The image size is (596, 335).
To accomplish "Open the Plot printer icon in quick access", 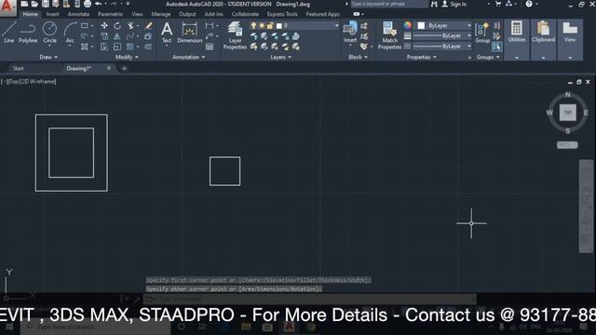I will tap(88, 4).
